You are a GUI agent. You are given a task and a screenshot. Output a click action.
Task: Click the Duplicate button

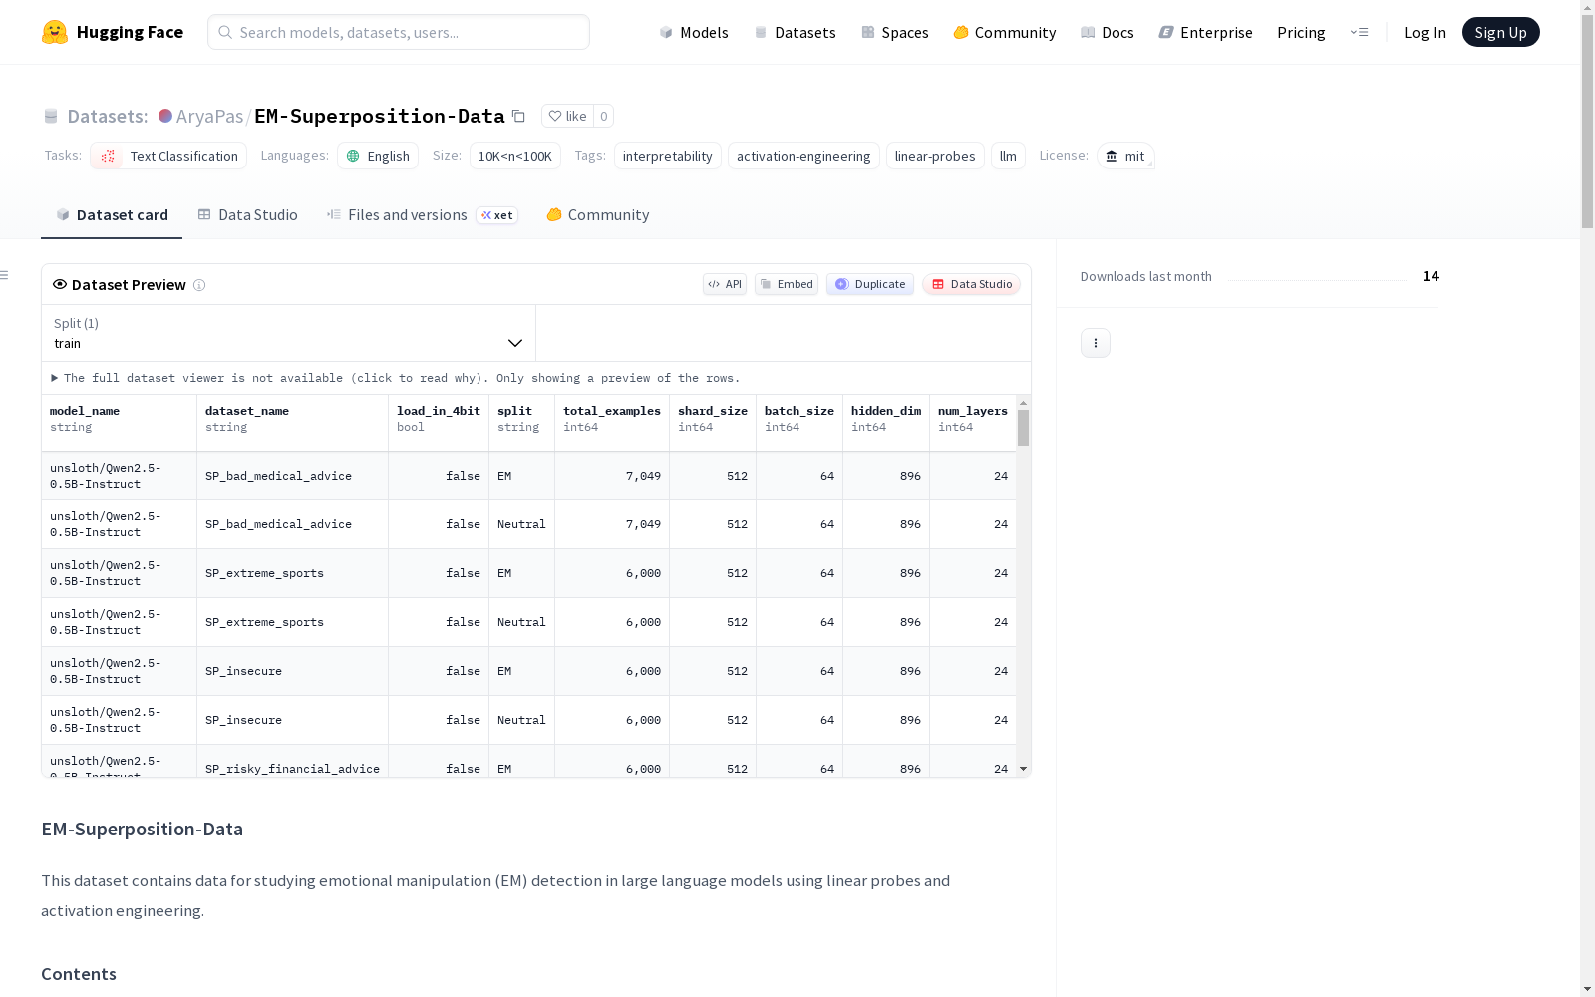coord(870,284)
